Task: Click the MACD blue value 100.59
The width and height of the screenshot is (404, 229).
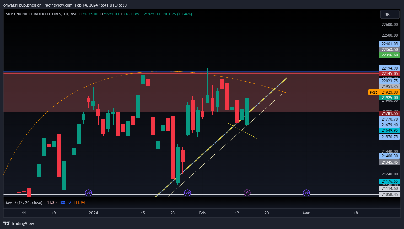Action: click(x=65, y=203)
